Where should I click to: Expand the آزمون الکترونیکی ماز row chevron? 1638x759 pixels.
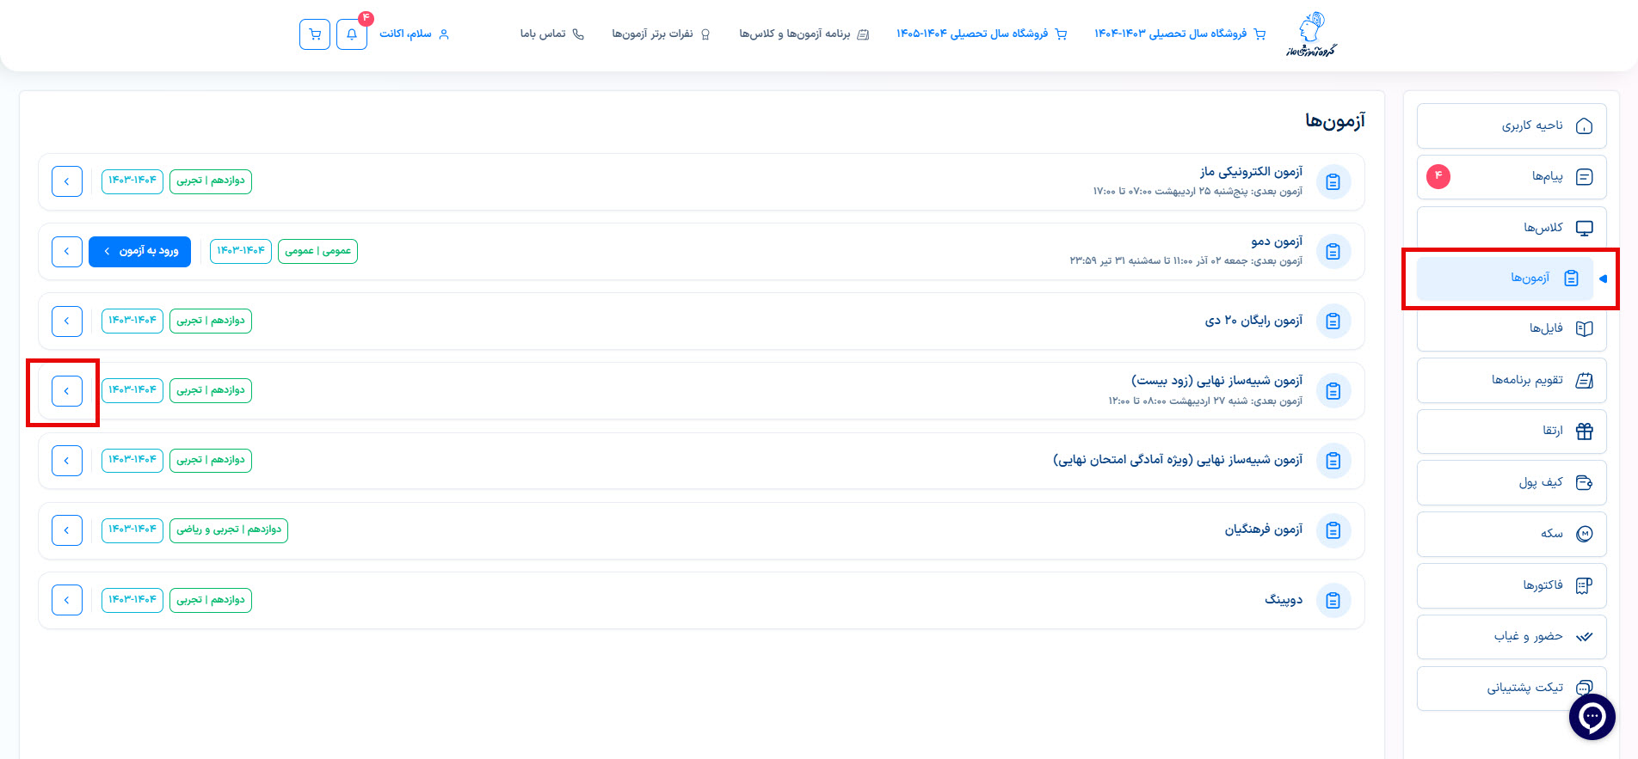click(67, 181)
